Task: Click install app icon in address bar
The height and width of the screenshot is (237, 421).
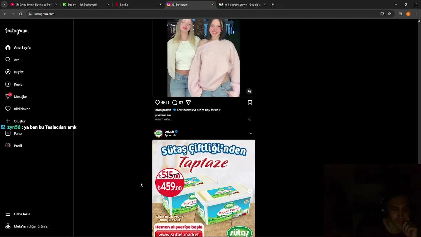Action: pyautogui.click(x=382, y=14)
